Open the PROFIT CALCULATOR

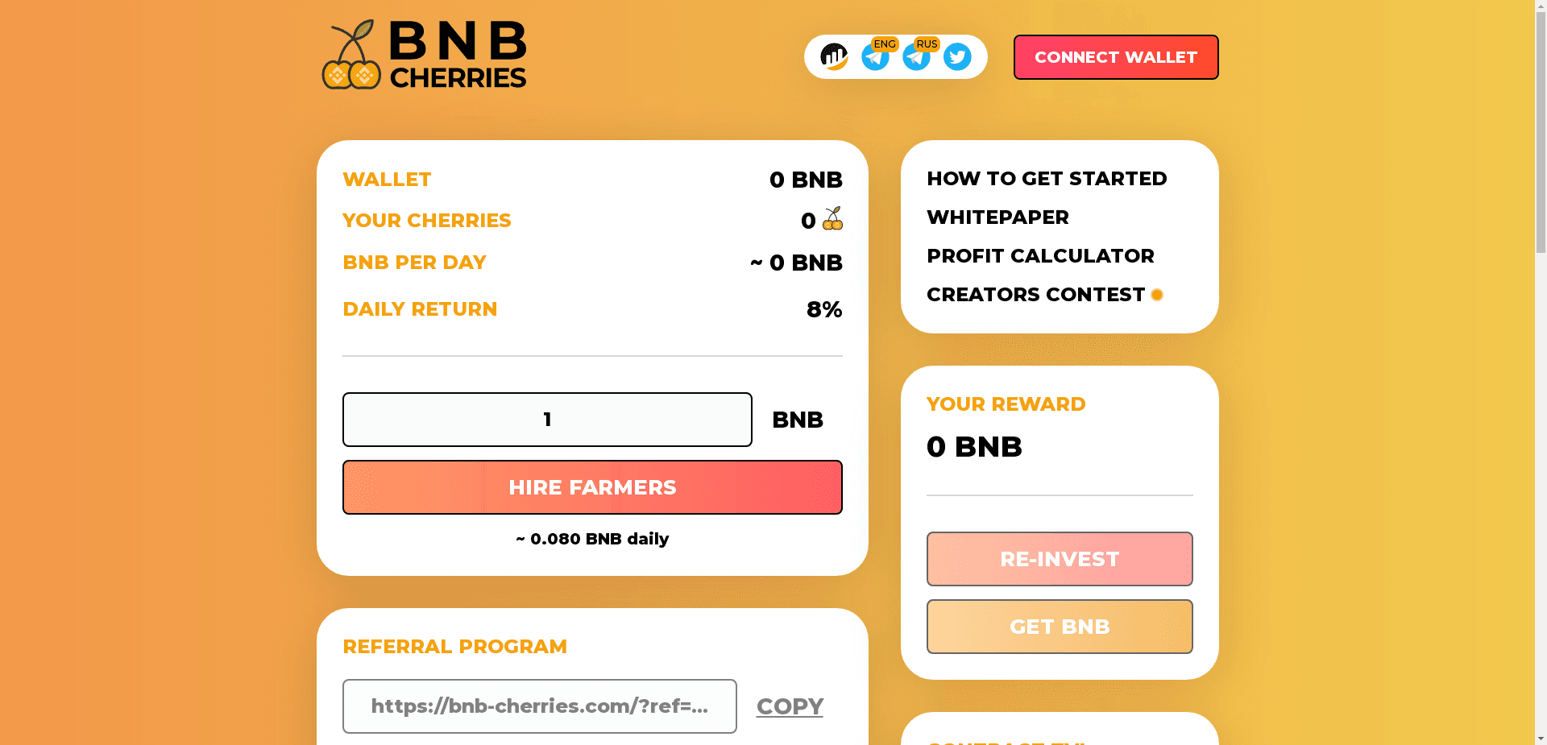click(1040, 255)
